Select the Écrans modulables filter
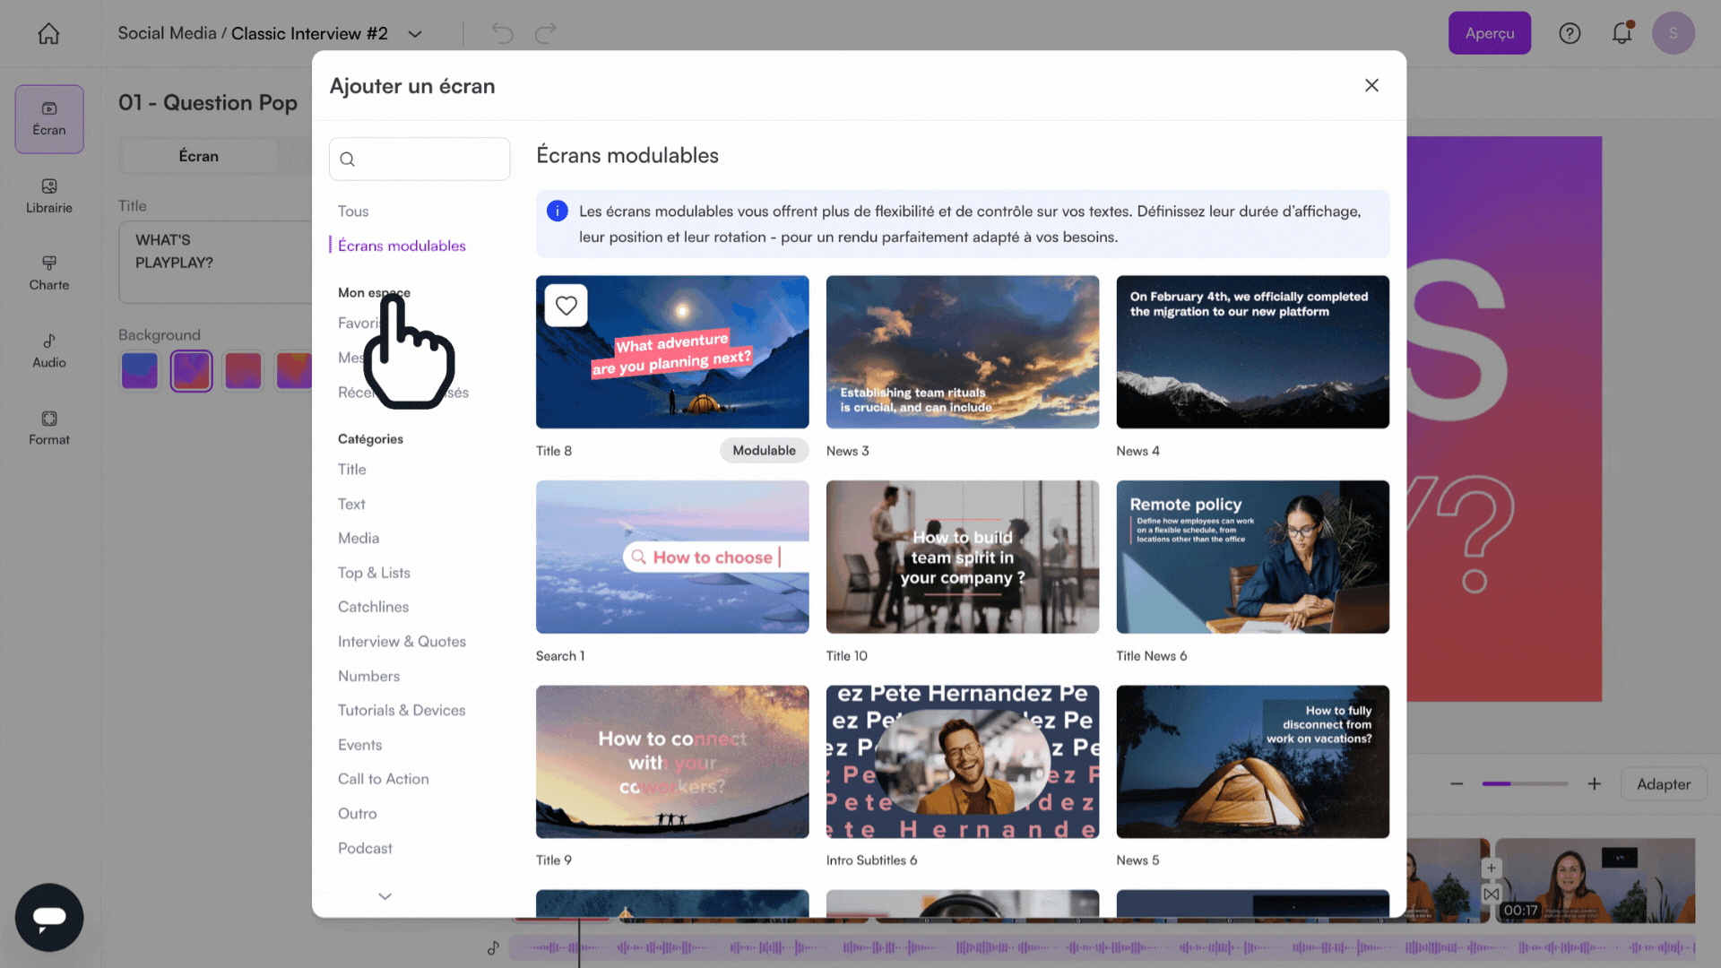Viewport: 1721px width, 968px height. (402, 246)
